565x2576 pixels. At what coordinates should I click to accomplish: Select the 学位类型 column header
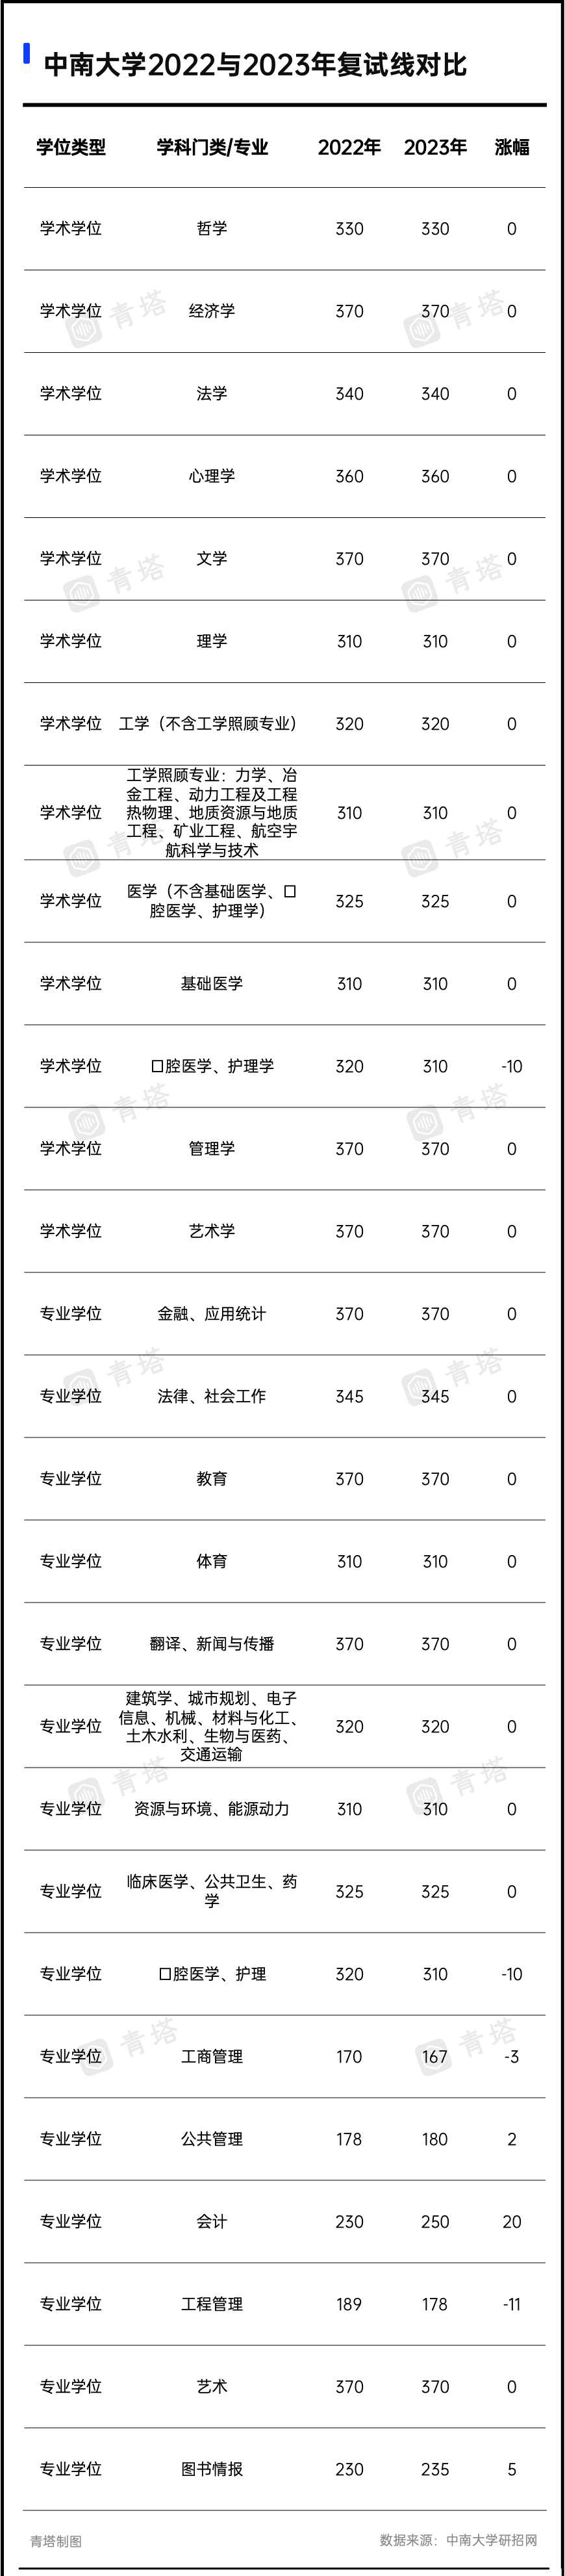click(x=71, y=147)
